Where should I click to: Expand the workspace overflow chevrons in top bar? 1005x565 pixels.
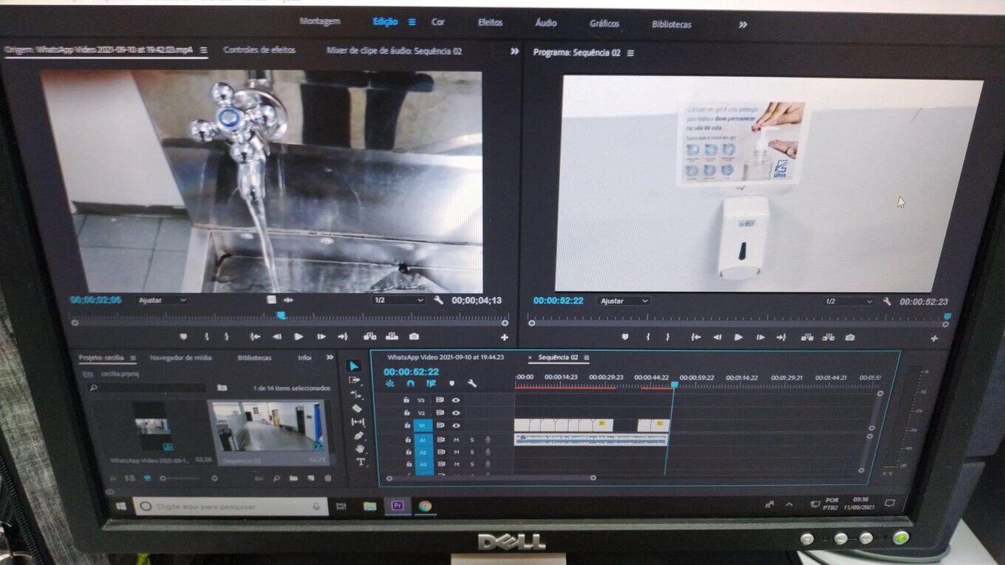point(743,24)
